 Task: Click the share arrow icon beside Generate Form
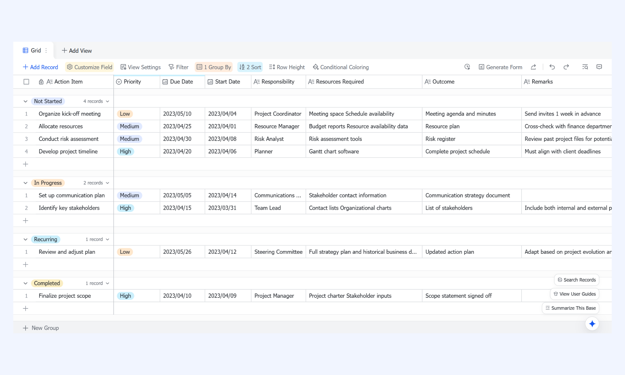click(x=533, y=67)
